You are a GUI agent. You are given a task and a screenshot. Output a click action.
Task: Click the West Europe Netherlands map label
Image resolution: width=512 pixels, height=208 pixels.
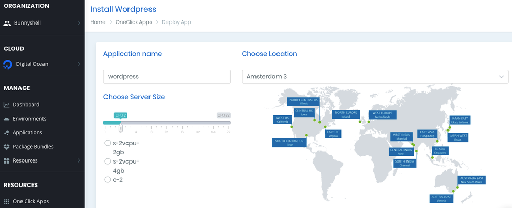[x=382, y=115]
